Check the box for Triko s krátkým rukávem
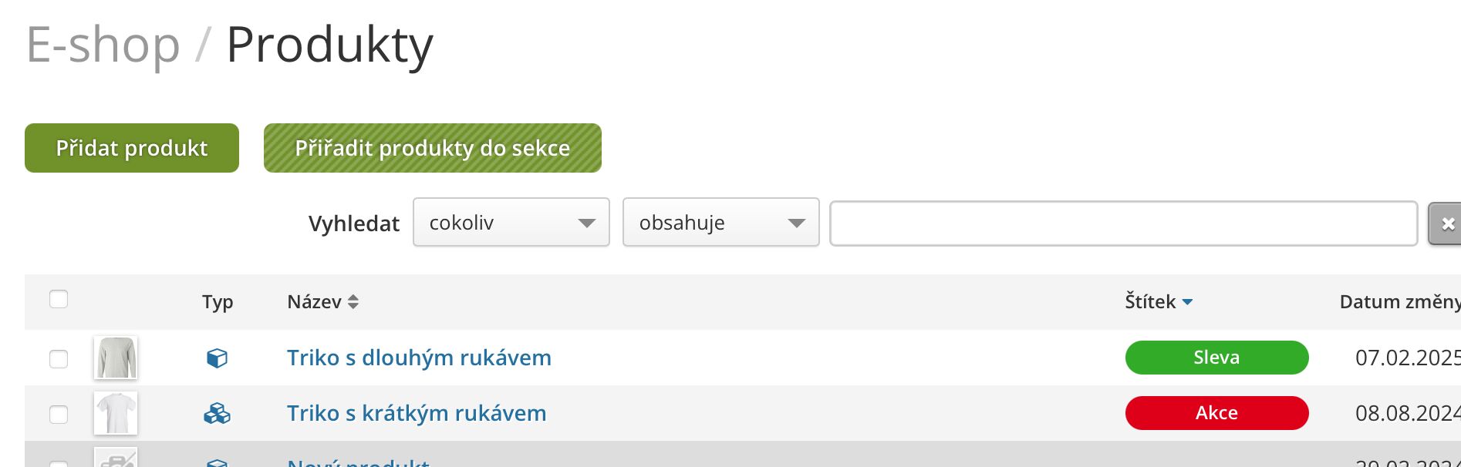Screen dimensions: 1461x467 pyautogui.click(x=59, y=415)
